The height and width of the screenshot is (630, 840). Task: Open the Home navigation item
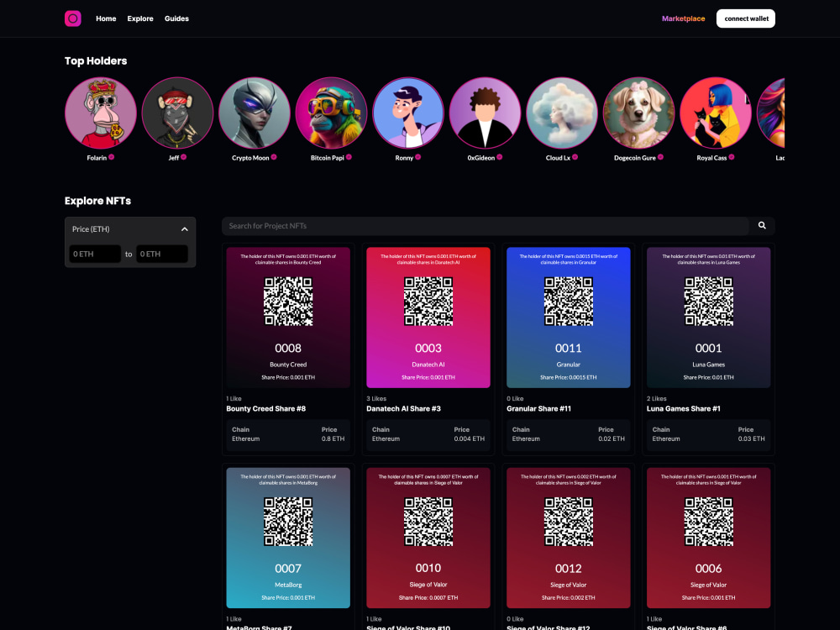106,18
